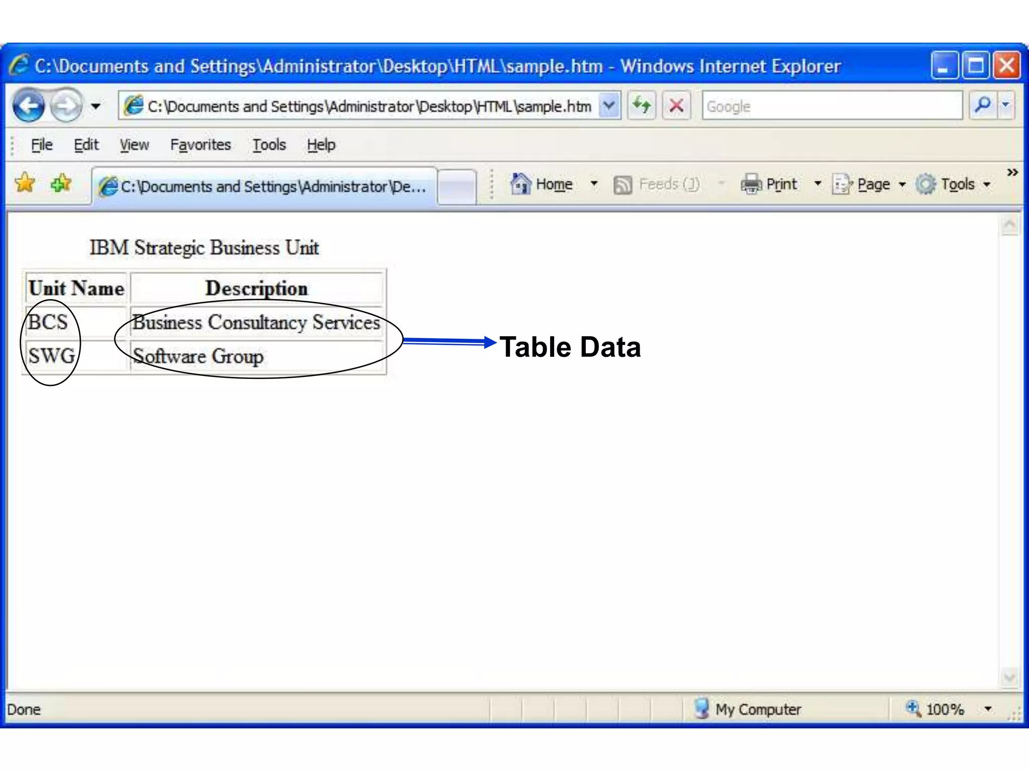Click the Google search box
Viewport: 1029px width, 771px height.
coord(832,106)
